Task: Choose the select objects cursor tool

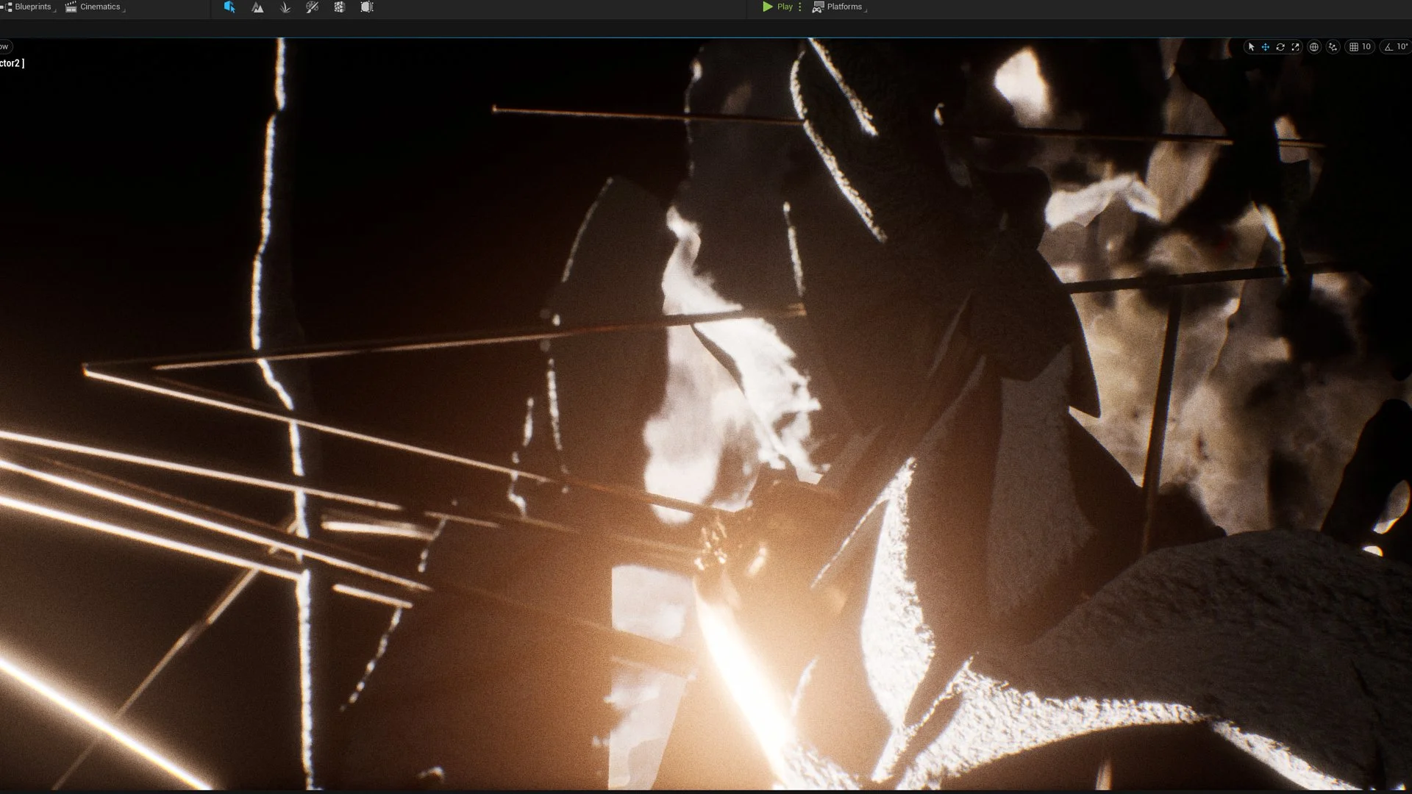Action: coord(1251,46)
